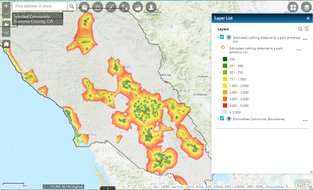Search layers using the magnifier in Layer List
The height and width of the screenshot is (190, 313).
coord(300,29)
